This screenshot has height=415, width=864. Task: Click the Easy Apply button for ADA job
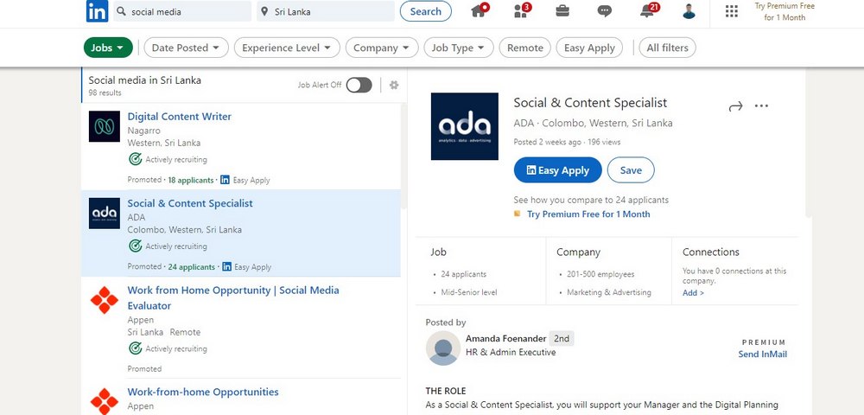tap(557, 170)
